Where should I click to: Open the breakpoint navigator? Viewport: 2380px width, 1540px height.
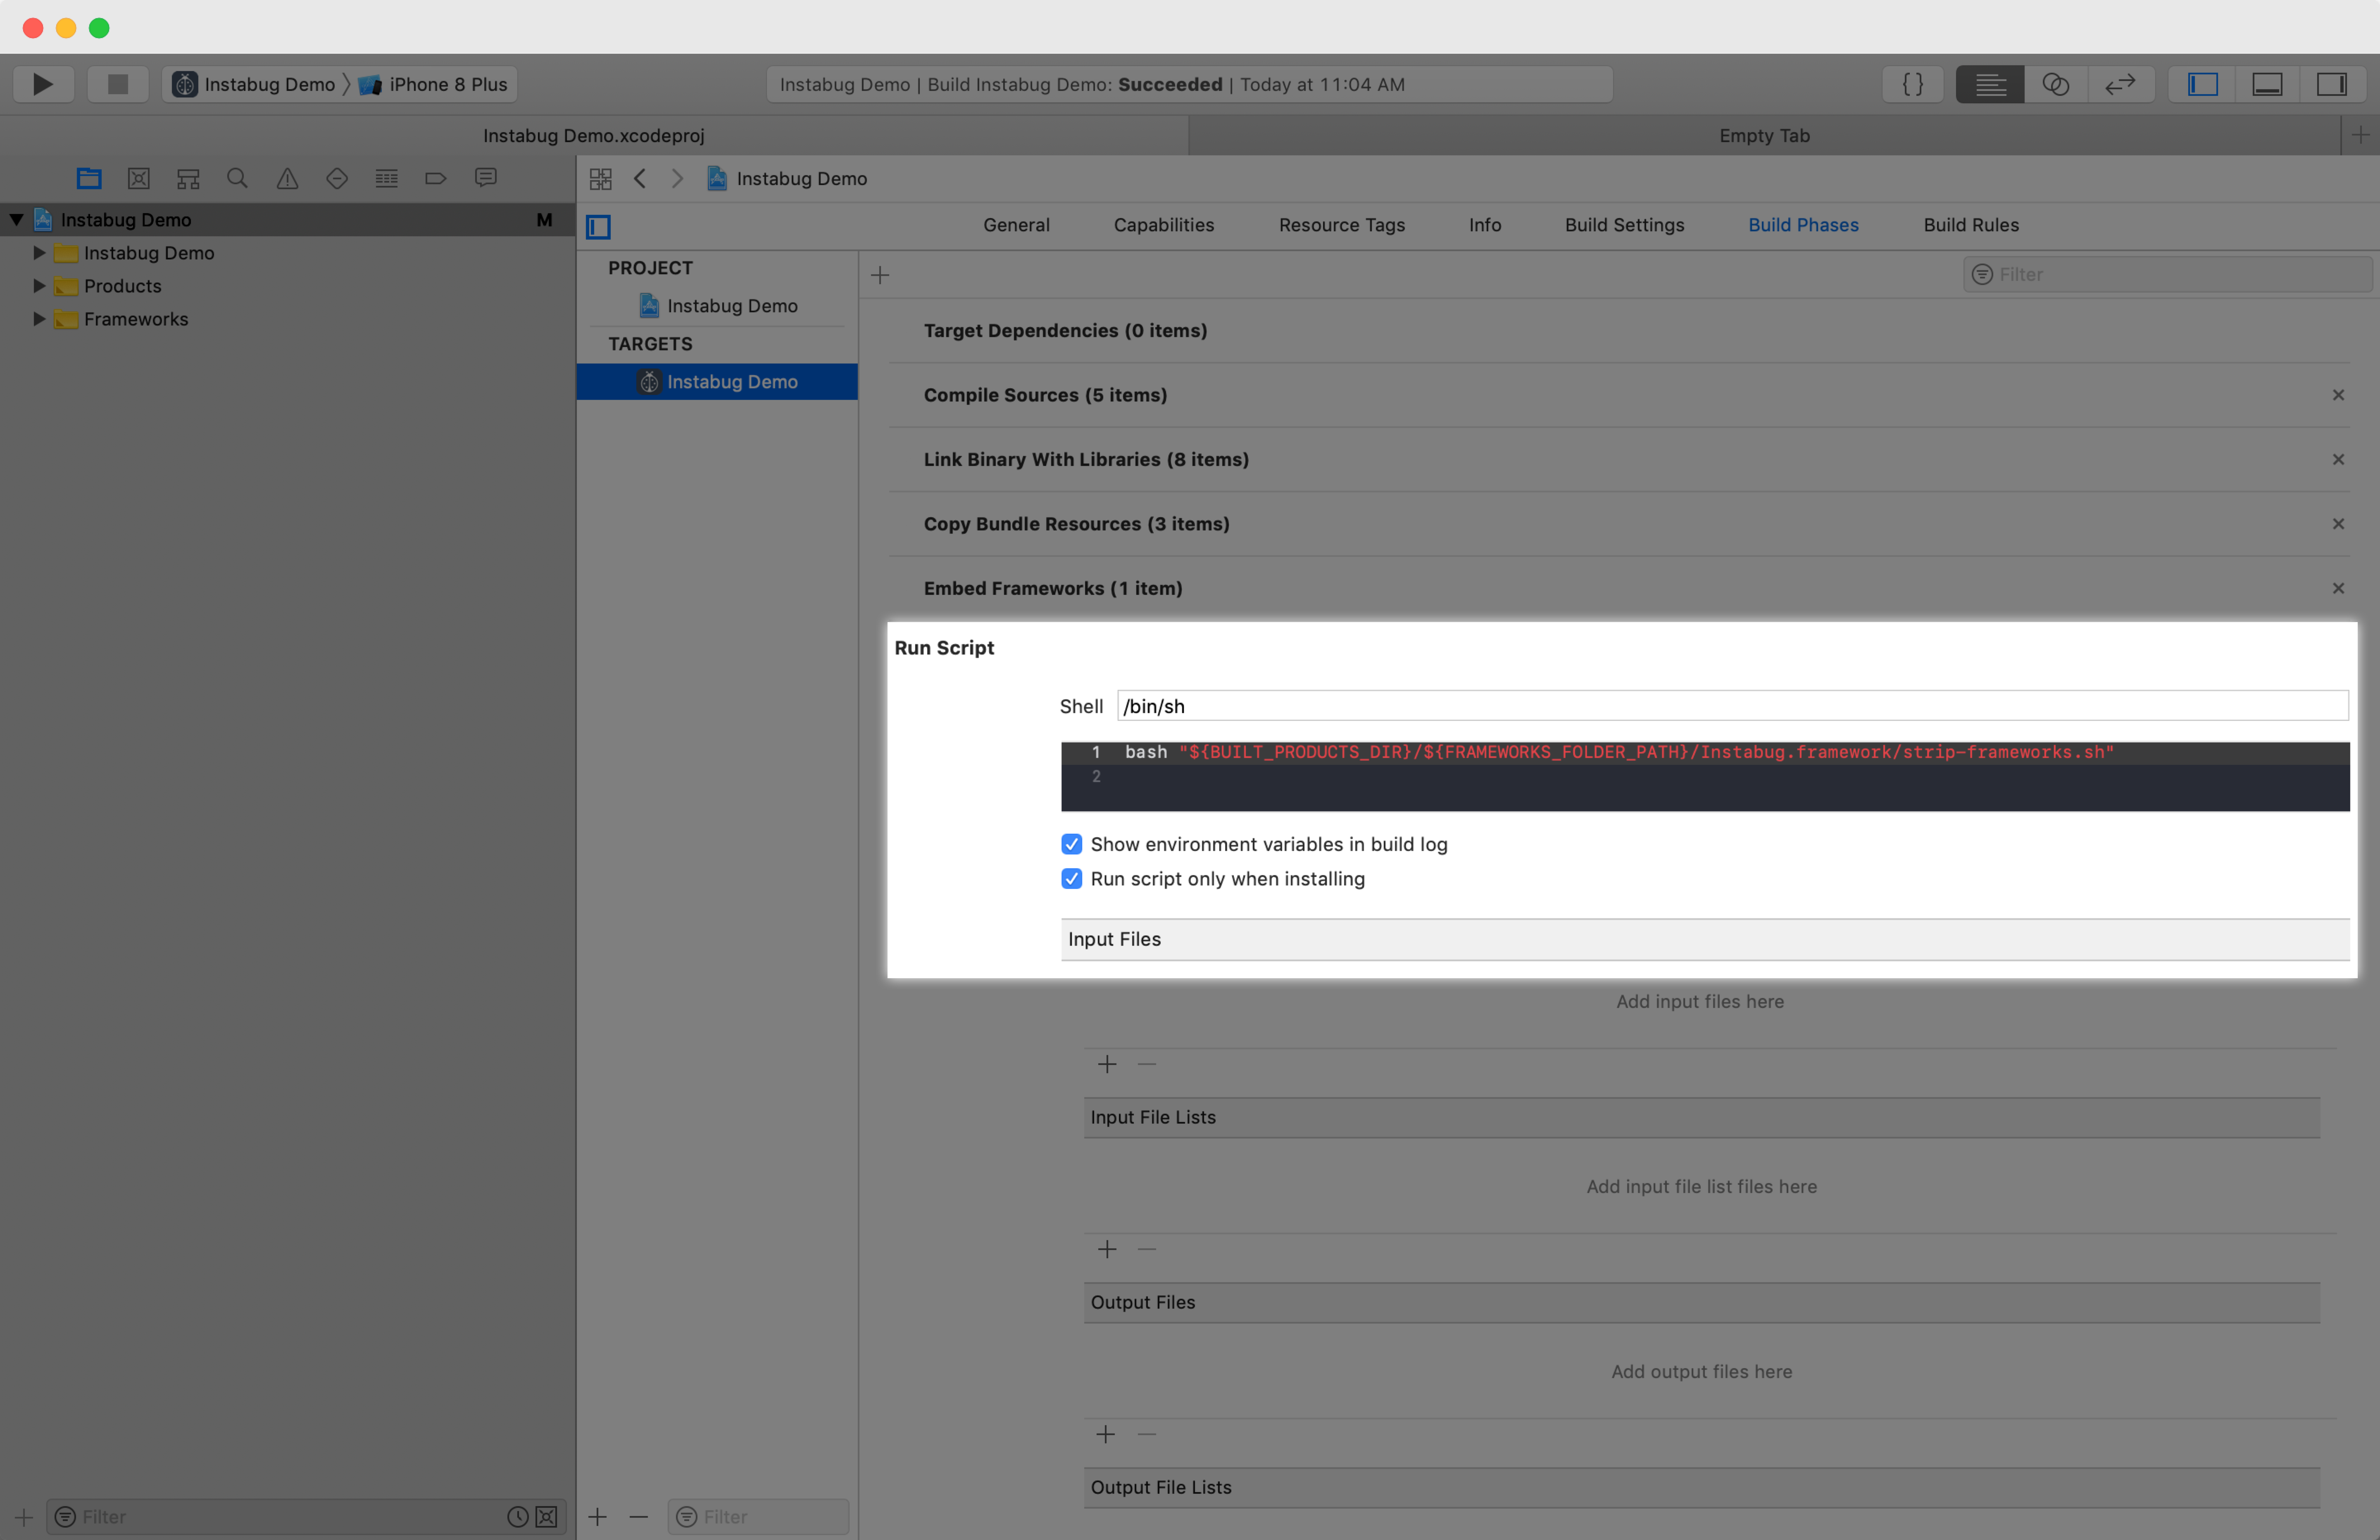pyautogui.click(x=435, y=178)
